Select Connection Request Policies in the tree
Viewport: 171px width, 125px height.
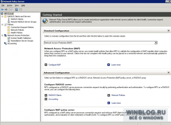click(x=22, y=27)
